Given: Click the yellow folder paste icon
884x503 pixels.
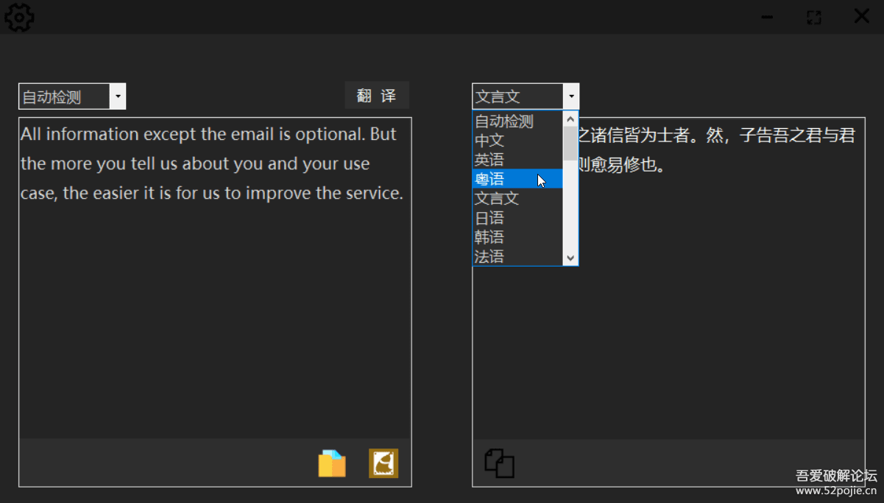Looking at the screenshot, I should click(331, 464).
